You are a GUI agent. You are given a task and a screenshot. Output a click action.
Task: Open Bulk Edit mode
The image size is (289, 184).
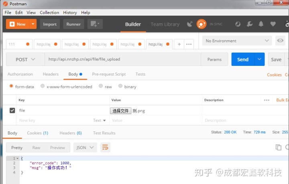point(282,100)
